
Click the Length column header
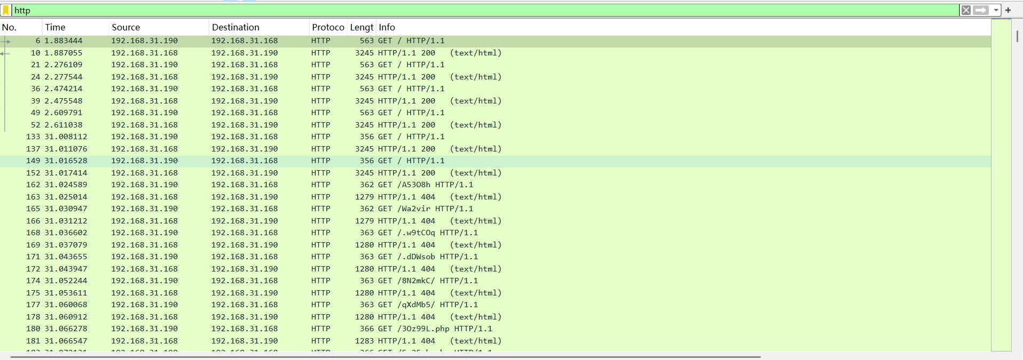coord(361,27)
